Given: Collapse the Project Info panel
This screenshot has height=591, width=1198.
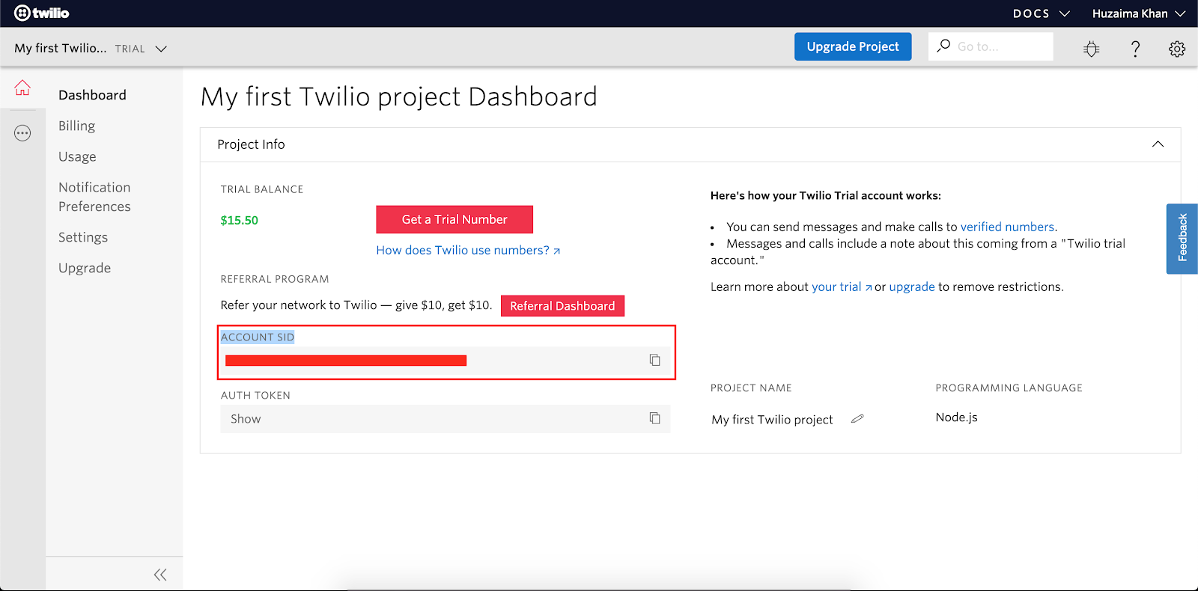Looking at the screenshot, I should click(1158, 144).
